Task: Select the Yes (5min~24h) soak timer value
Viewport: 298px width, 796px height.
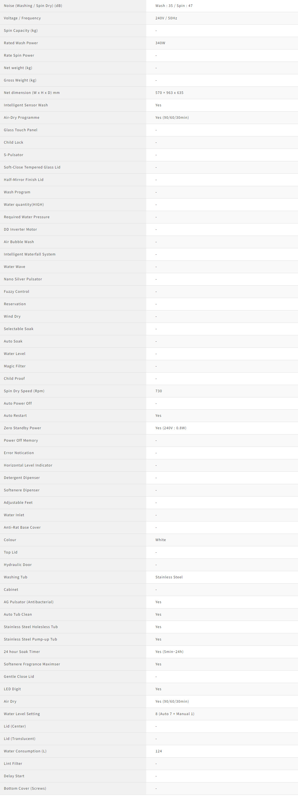Action: pos(169,652)
